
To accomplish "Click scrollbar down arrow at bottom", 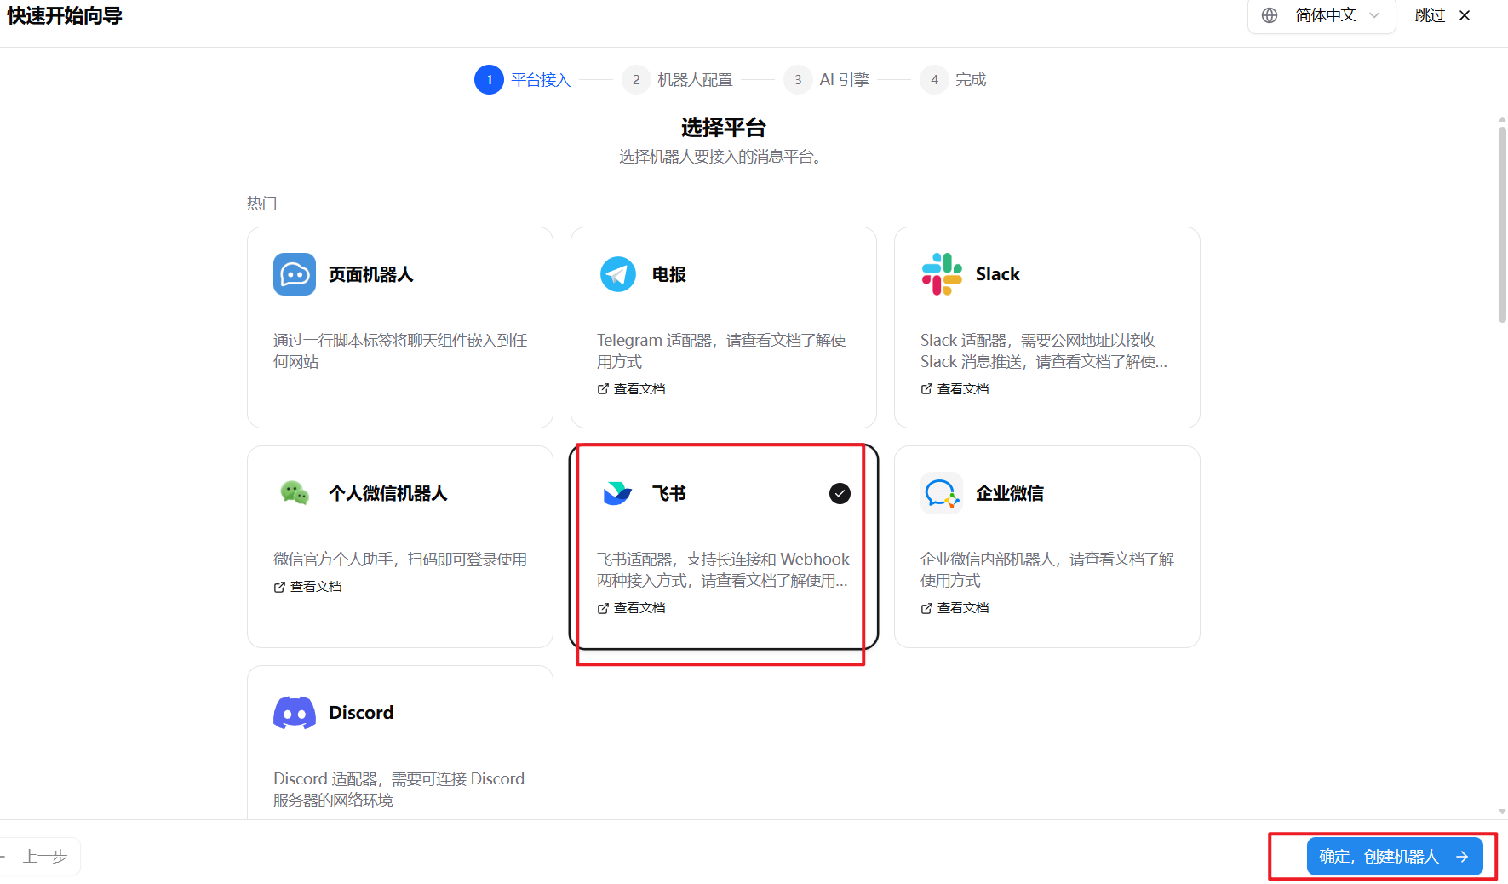I will pyautogui.click(x=1502, y=812).
